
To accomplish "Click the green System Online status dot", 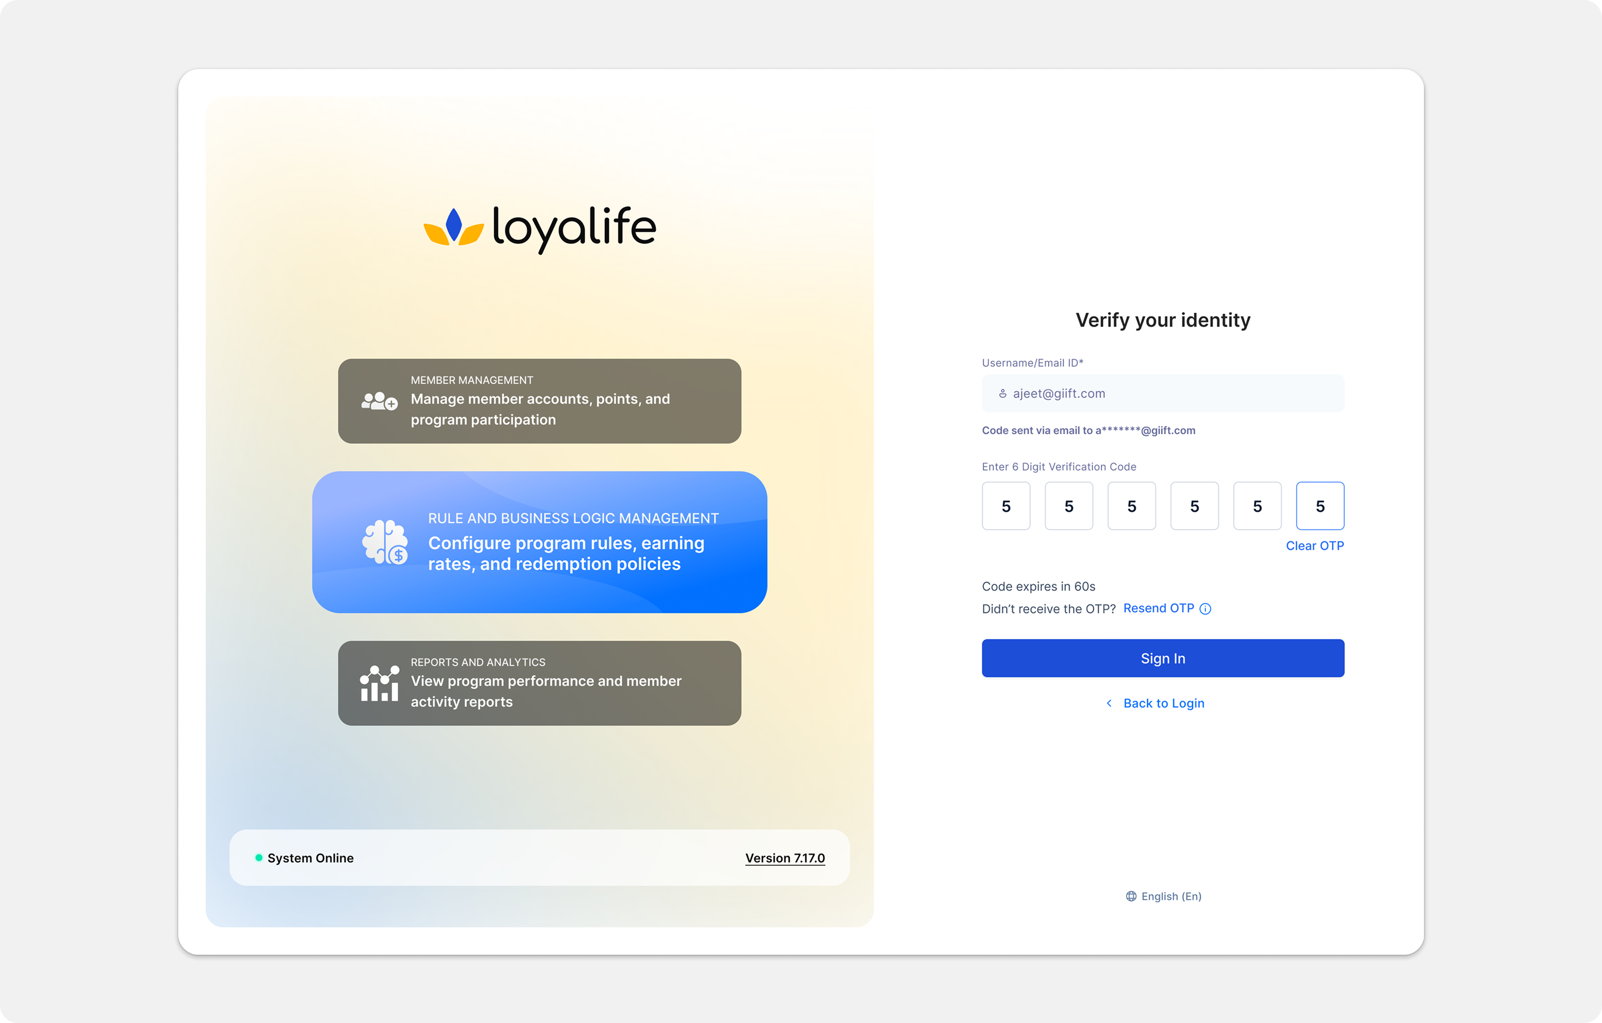I will point(259,857).
